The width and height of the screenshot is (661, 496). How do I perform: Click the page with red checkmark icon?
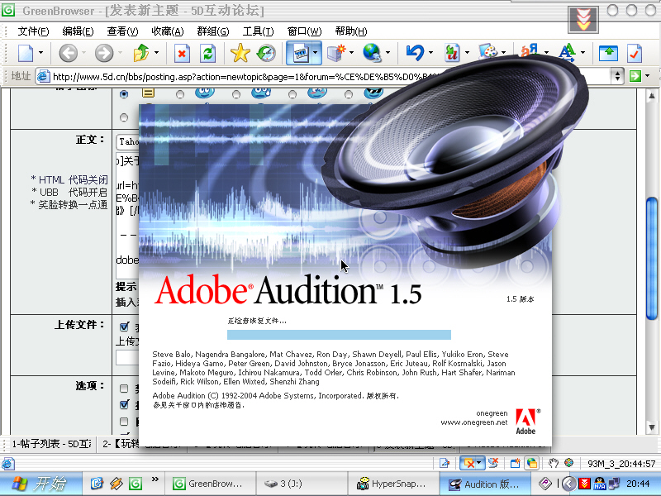pyautogui.click(x=634, y=53)
